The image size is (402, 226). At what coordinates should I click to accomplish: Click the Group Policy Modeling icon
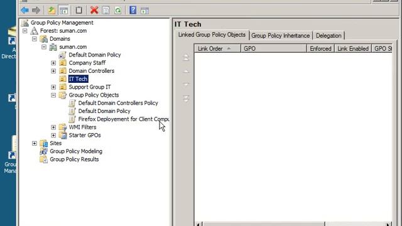point(44,151)
